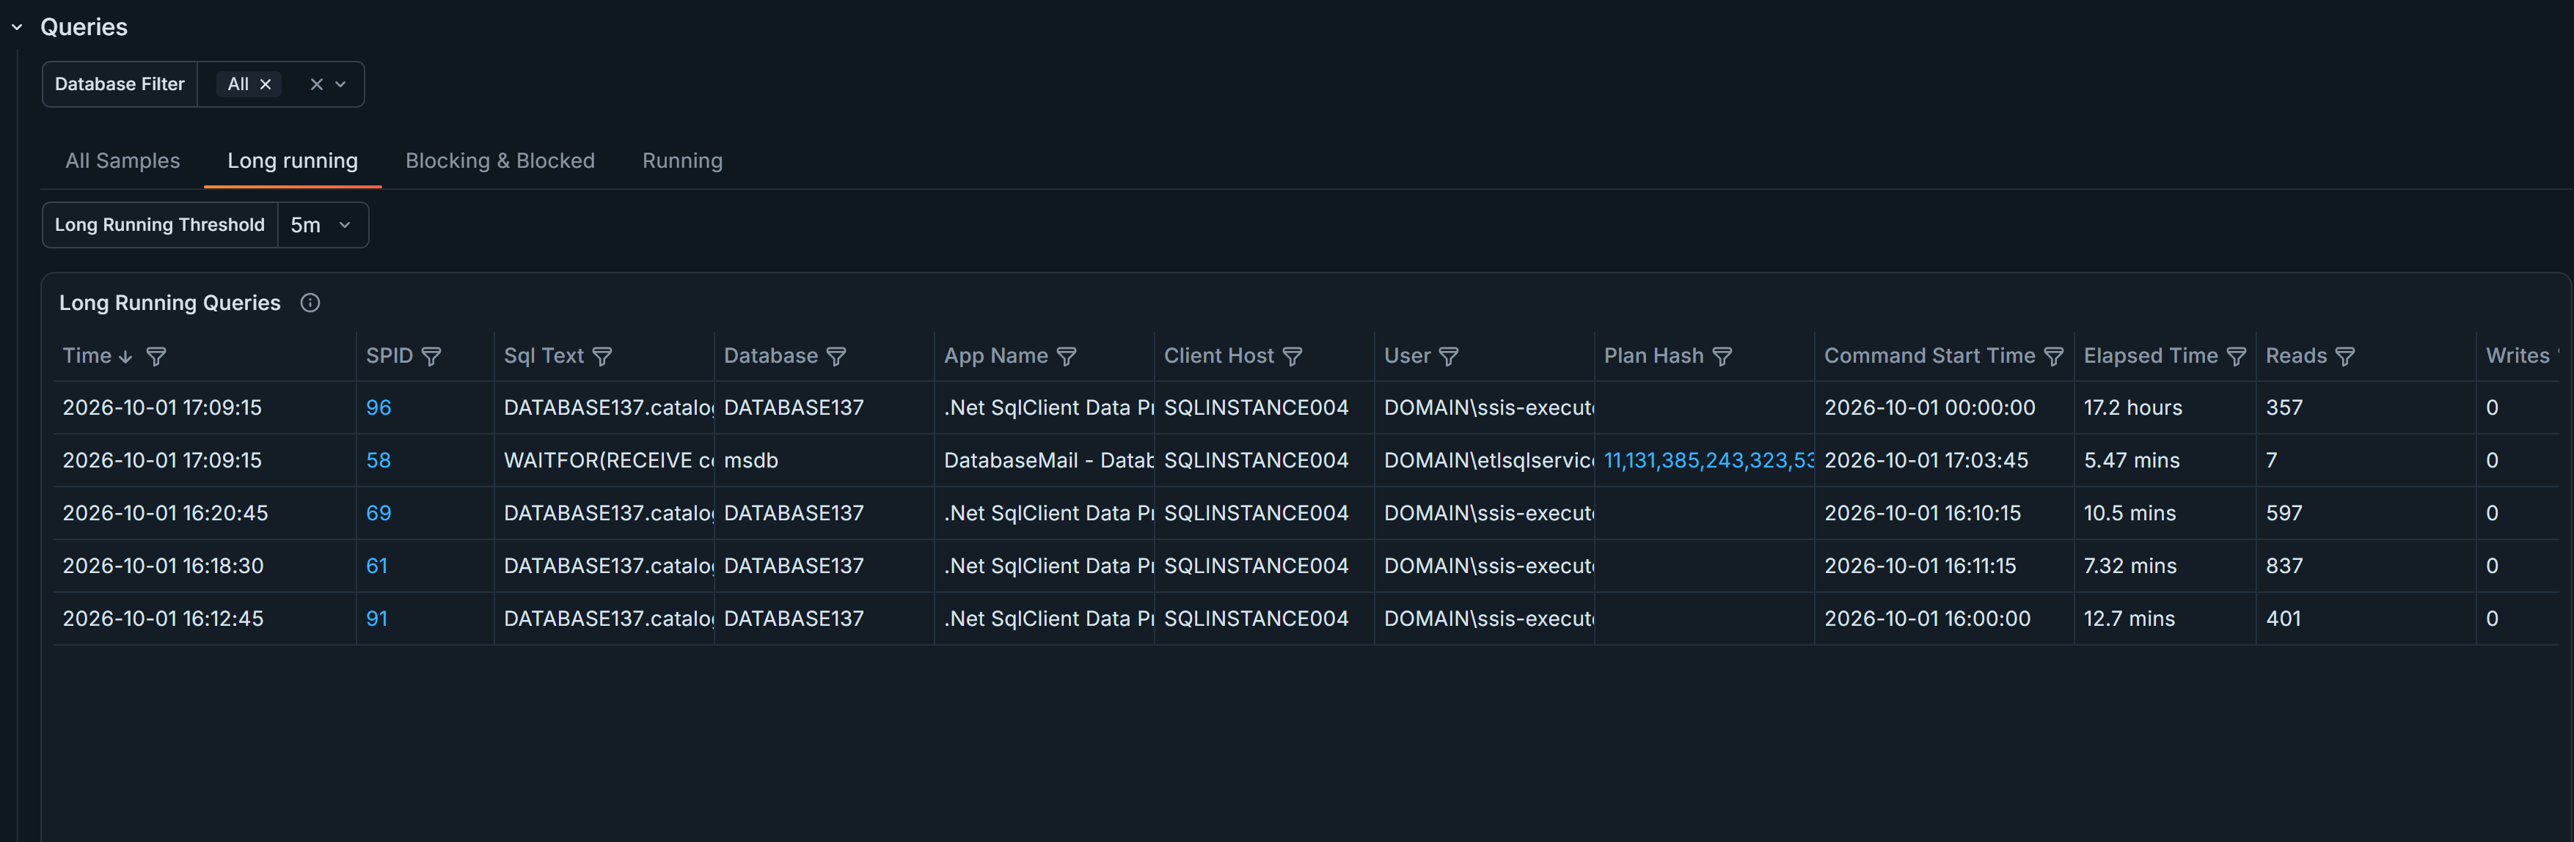Screen dimensions: 2574x842
Task: Remove the 'All' tag from Database Filter
Action: pyautogui.click(x=266, y=85)
